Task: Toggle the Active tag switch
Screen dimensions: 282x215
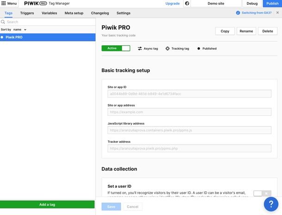Action: (x=116, y=48)
